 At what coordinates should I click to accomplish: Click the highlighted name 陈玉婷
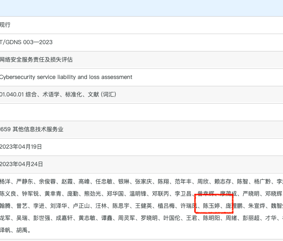point(211,206)
